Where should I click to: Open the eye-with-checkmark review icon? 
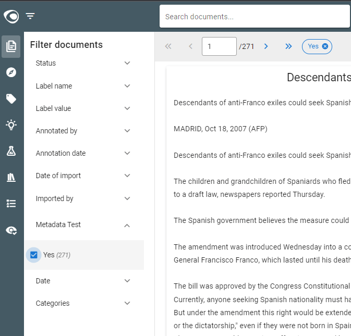tap(11, 230)
